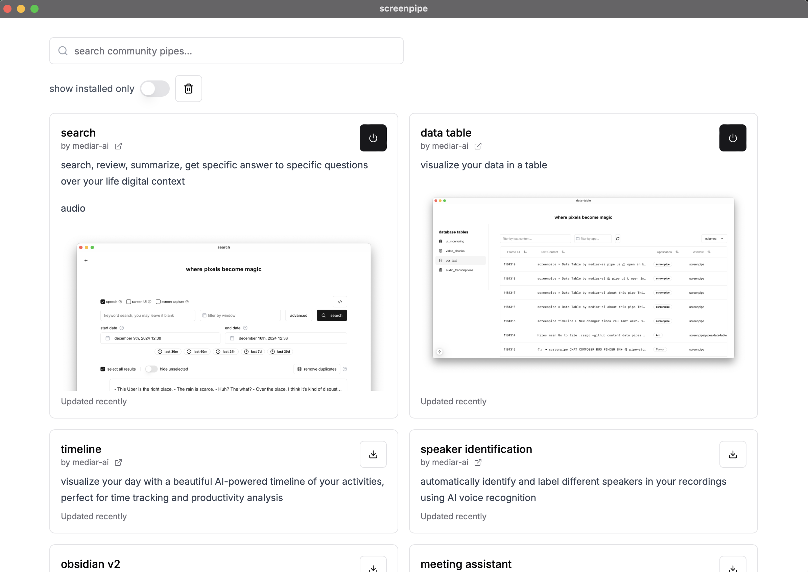This screenshot has width=808, height=572.
Task: Open the timeline pipe card title
Action: [x=81, y=449]
